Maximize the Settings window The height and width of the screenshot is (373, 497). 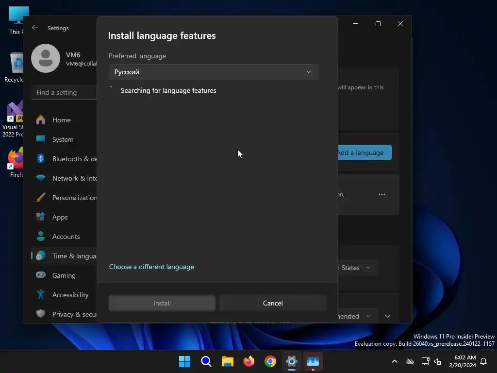point(378,24)
